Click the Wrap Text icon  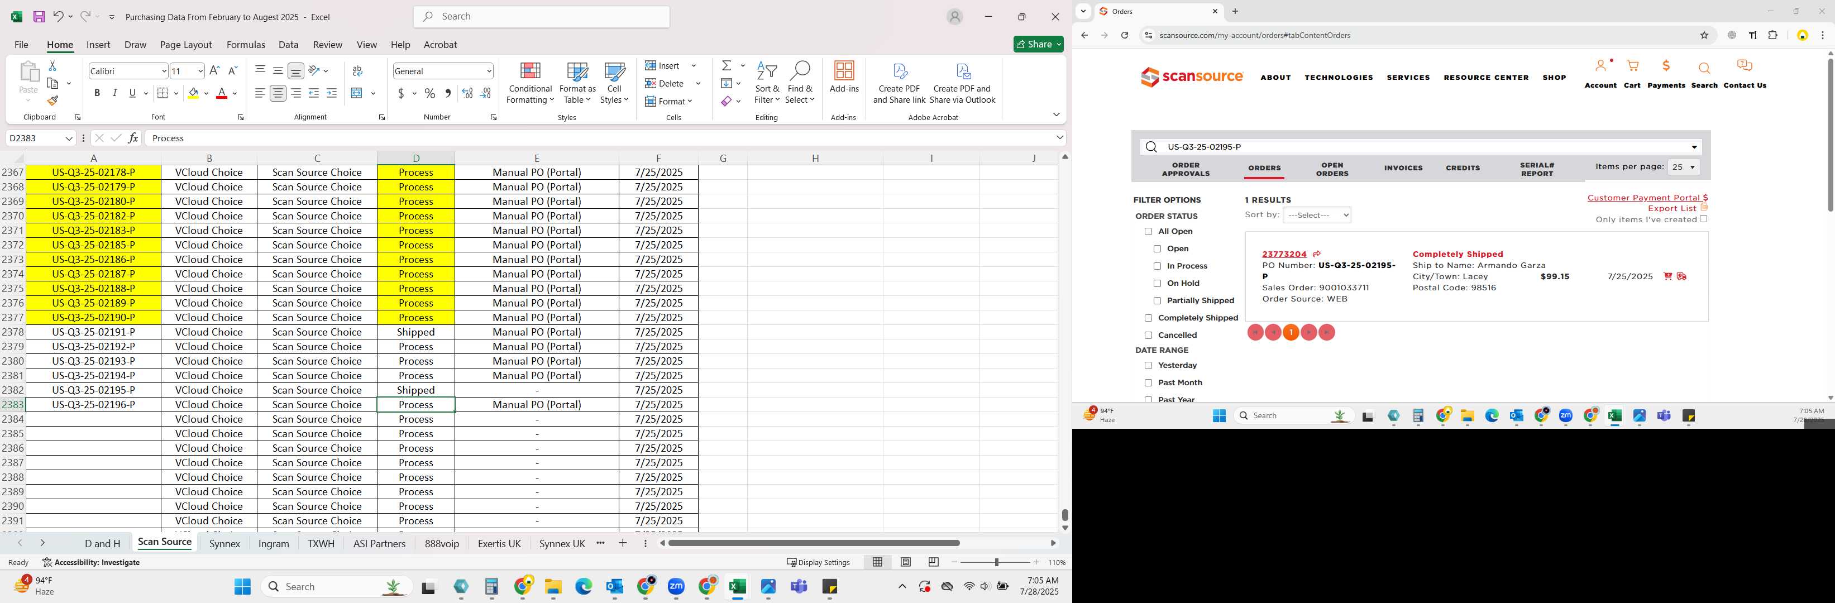pos(357,70)
